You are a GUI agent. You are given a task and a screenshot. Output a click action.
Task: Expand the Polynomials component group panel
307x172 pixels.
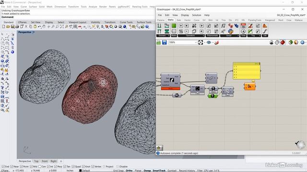tap(212, 36)
